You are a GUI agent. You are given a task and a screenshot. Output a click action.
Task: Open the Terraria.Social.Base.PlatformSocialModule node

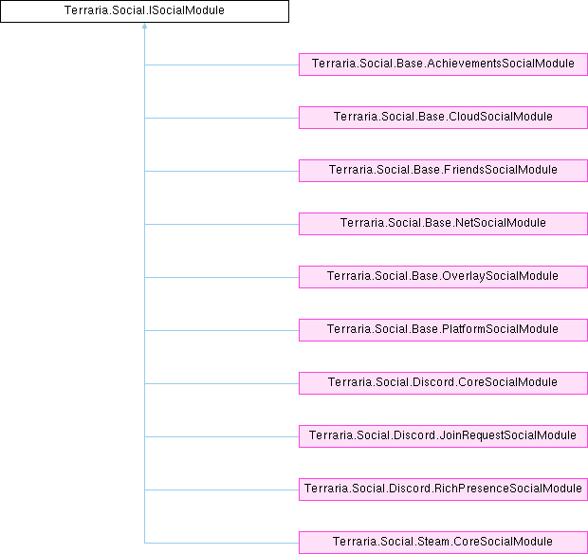pos(443,330)
